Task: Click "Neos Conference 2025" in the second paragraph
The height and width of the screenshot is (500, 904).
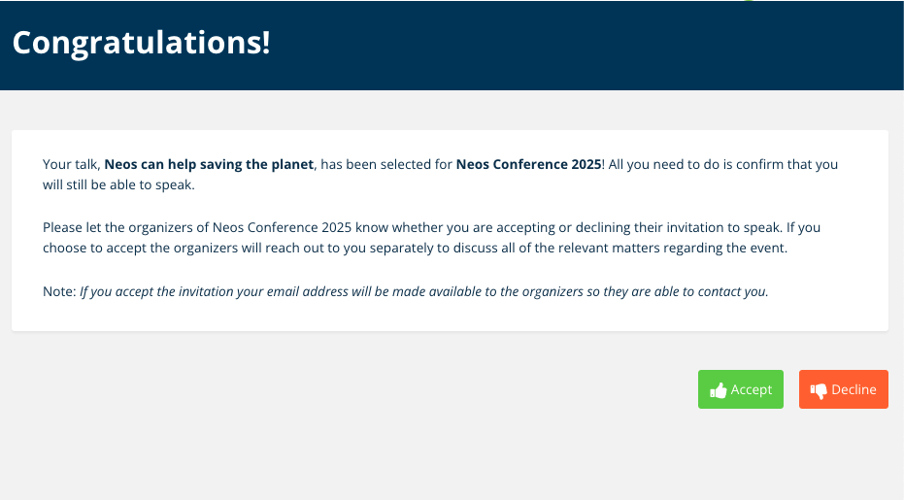Action: pos(282,227)
